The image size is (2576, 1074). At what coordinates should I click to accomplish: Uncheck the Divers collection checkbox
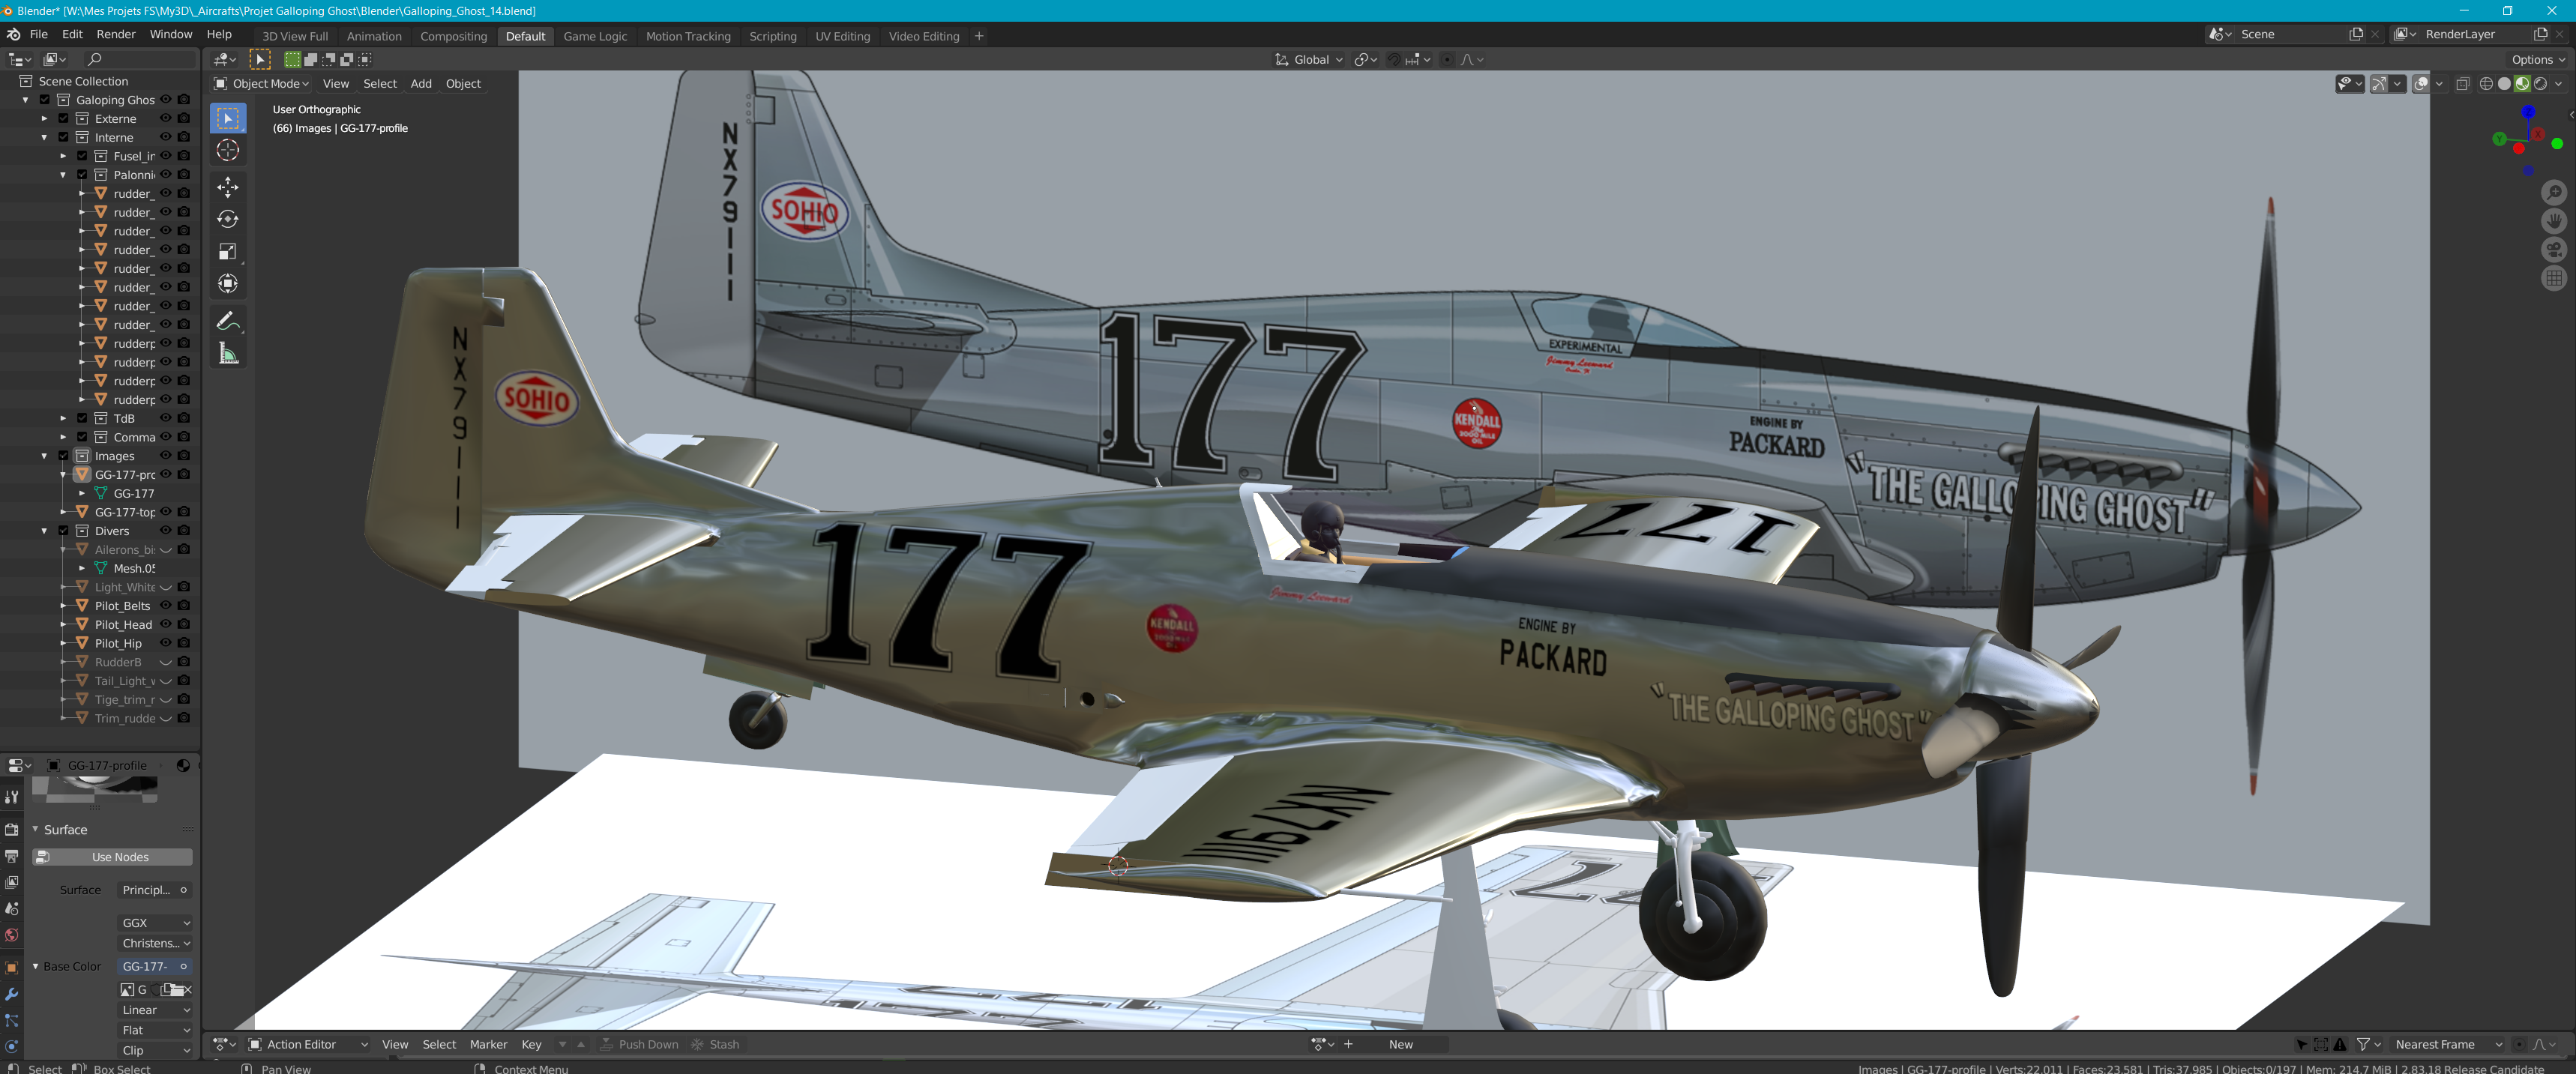point(63,531)
